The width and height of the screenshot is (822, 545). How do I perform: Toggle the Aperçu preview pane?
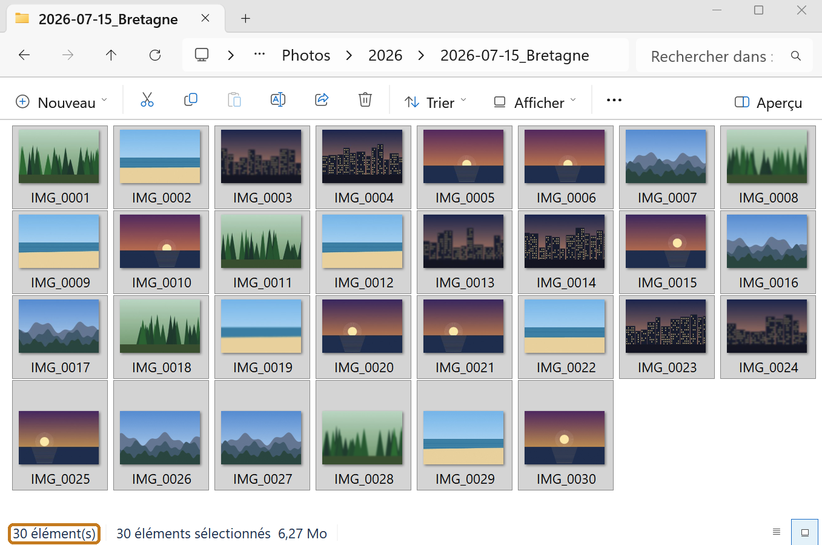[x=768, y=102]
